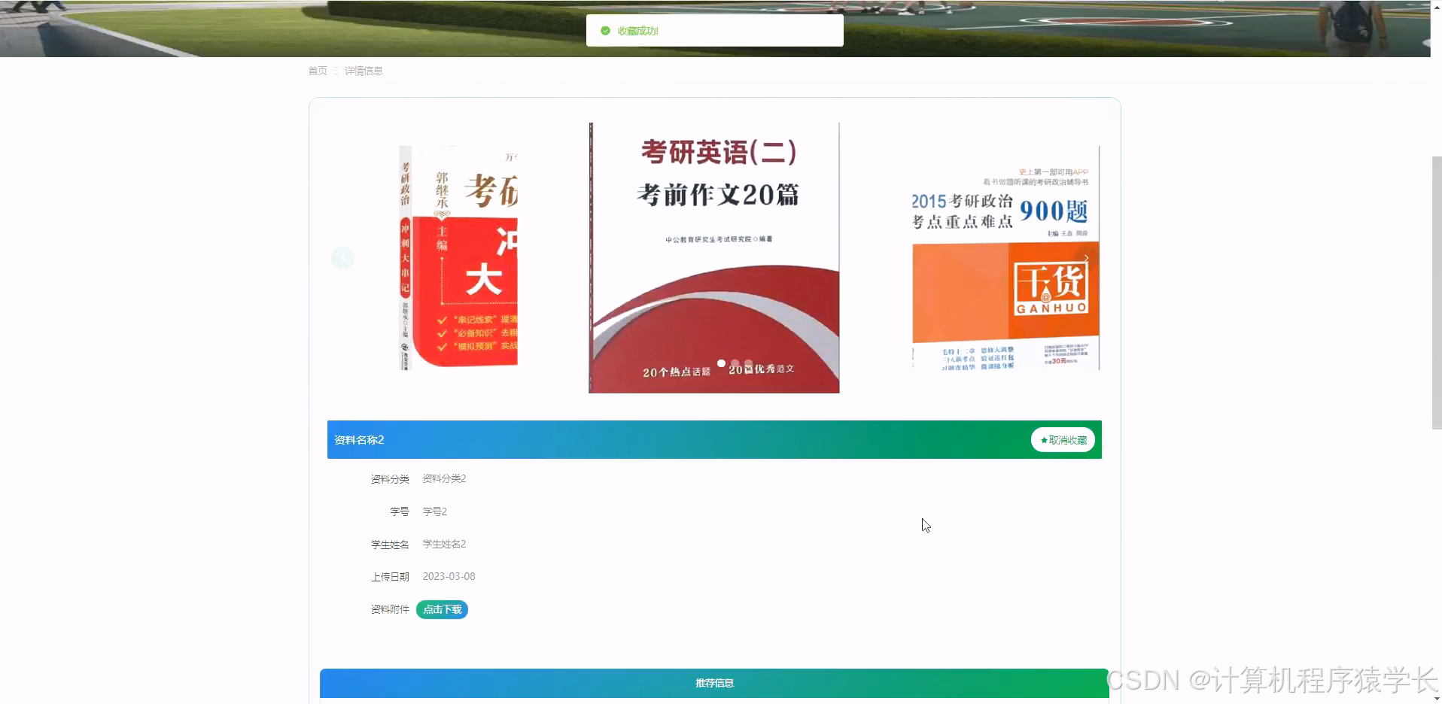Open the 收藏成功 toast notification
The width and height of the screenshot is (1442, 704).
pyautogui.click(x=713, y=30)
